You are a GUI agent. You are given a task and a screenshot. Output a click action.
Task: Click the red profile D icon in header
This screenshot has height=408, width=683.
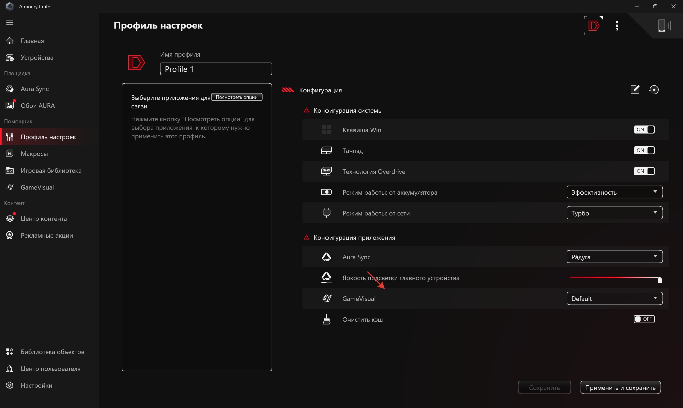point(593,26)
